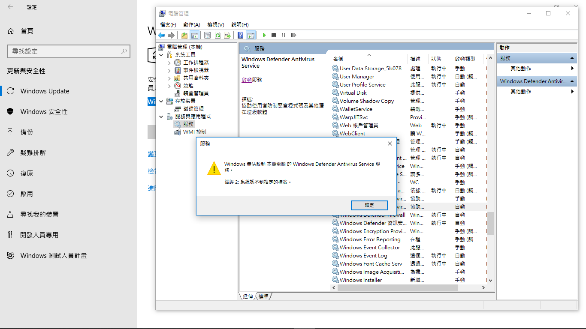Click the gear icon next to Windows Installer
This screenshot has height=329, width=586.
335,280
